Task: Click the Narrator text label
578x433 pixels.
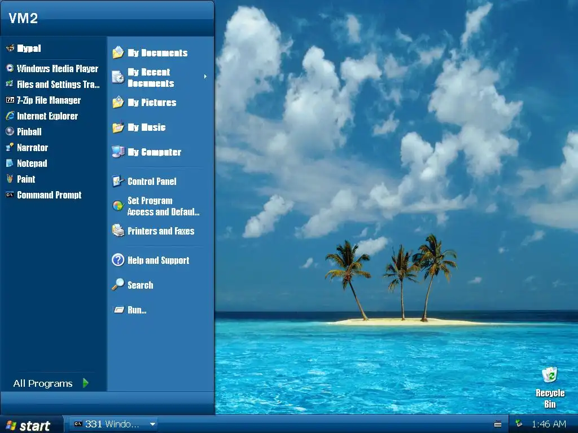Action: coord(32,148)
